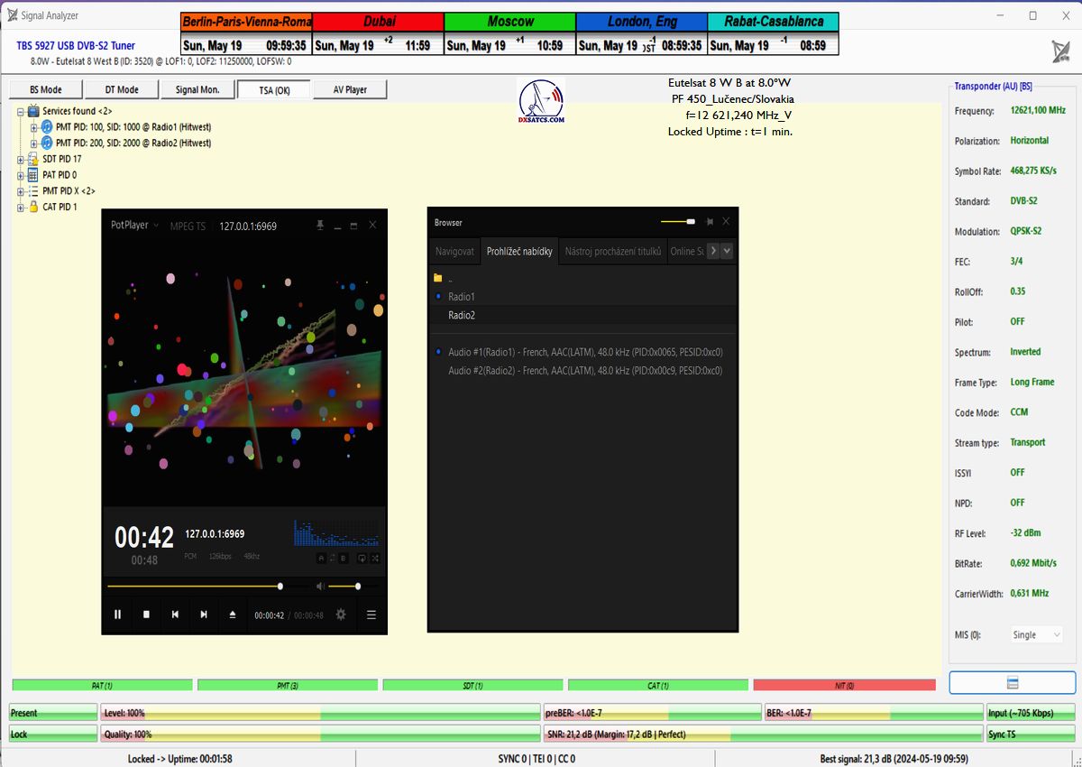The width and height of the screenshot is (1082, 767).
Task: Click the AV Player button
Action: [350, 89]
